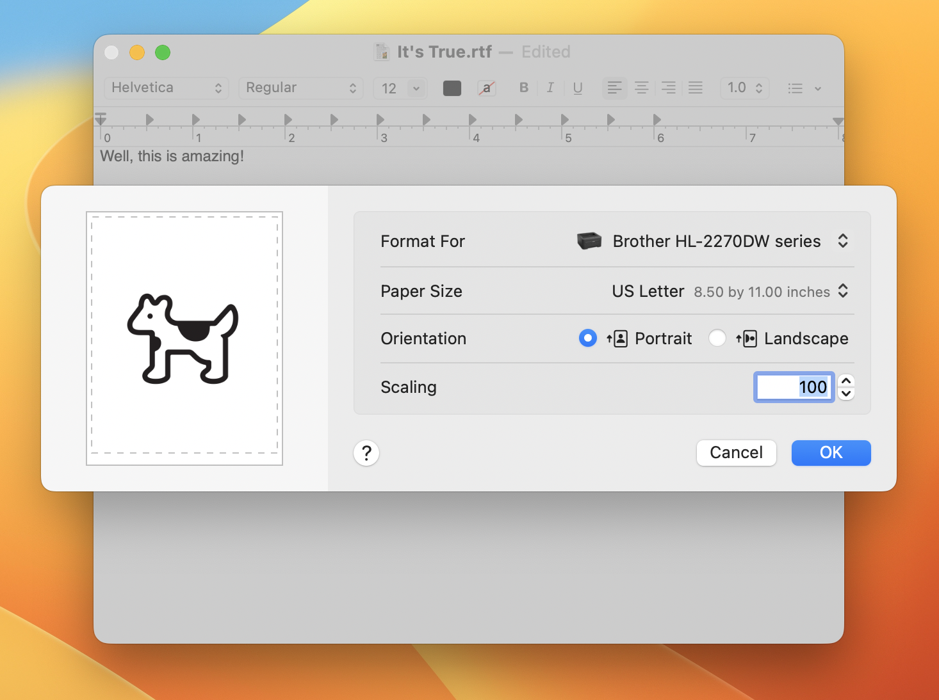Viewport: 939px width, 700px height.
Task: Click the strikethrough text icon
Action: (x=486, y=88)
